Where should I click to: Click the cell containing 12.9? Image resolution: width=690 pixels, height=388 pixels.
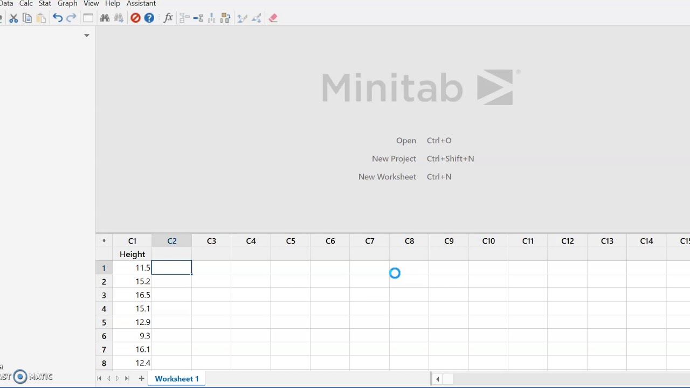[132, 322]
